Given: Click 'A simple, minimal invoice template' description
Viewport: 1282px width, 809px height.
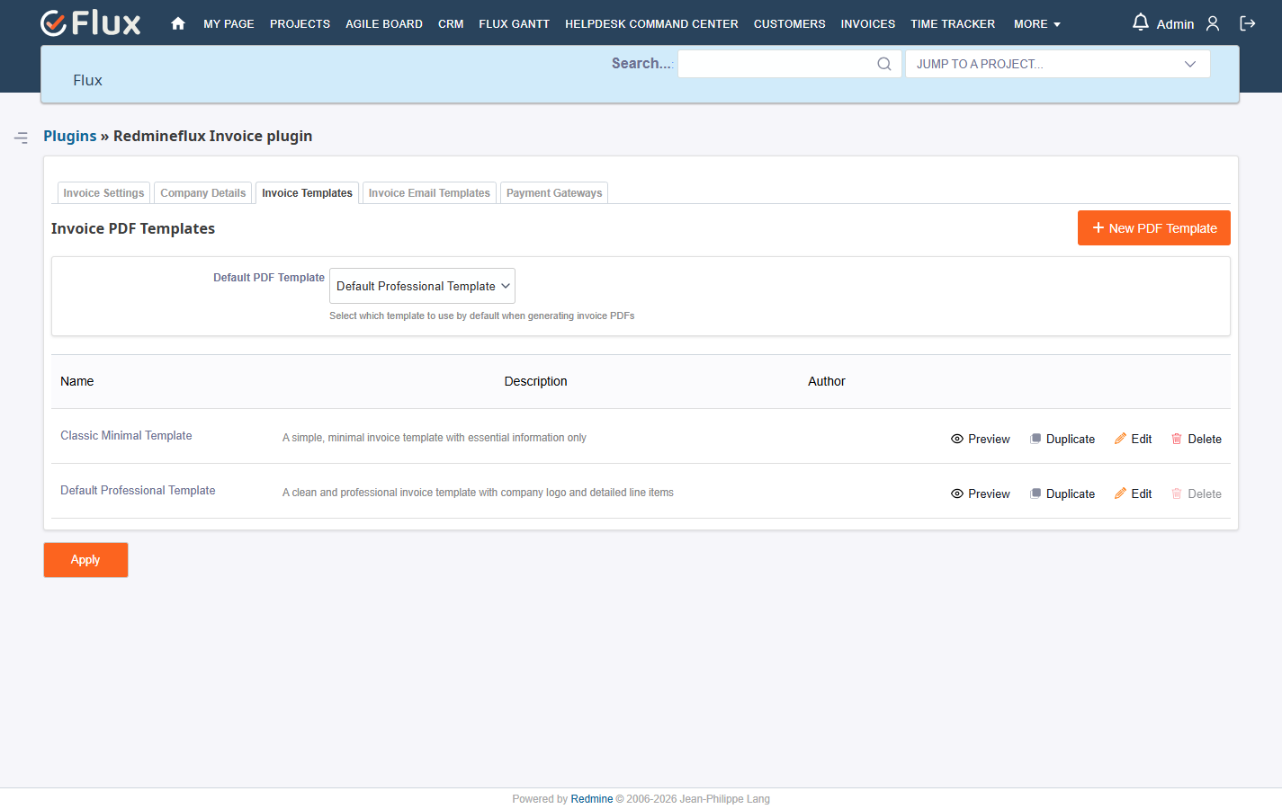Looking at the screenshot, I should click(435, 438).
